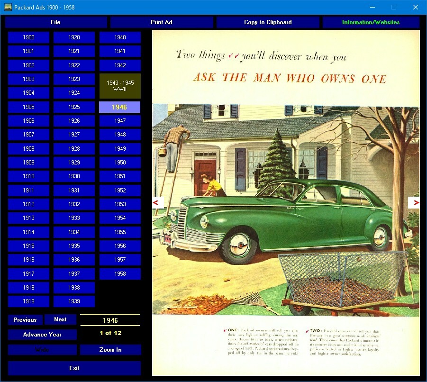The image size is (427, 382).
Task: Choose Copy to Clipboard
Action: click(268, 22)
